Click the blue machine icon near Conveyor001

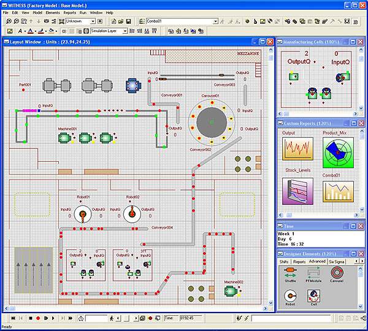point(133,86)
